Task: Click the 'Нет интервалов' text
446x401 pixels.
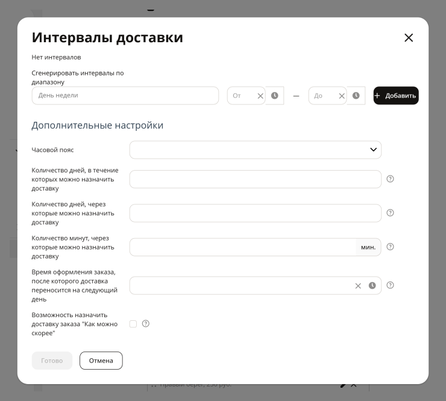Action: coord(56,57)
